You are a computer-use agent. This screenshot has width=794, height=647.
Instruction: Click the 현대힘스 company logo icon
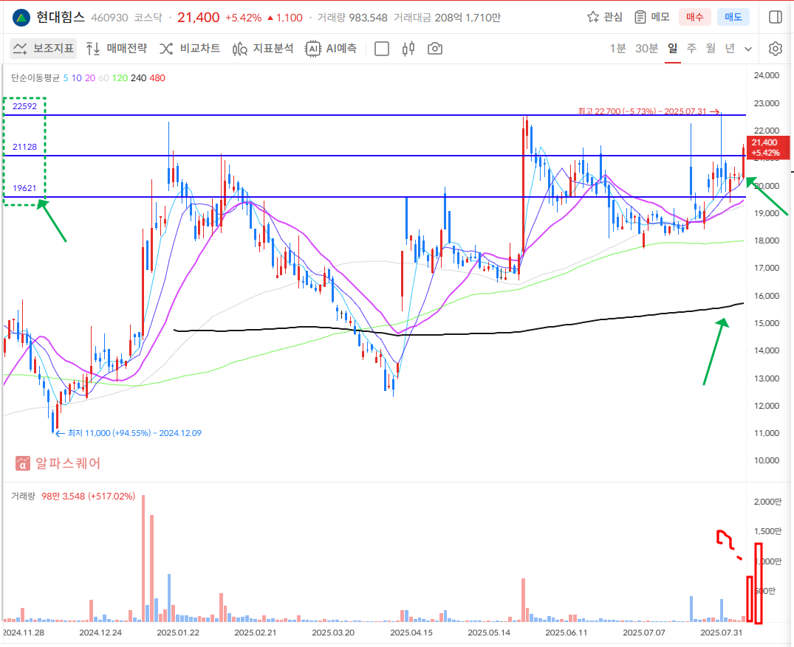(x=21, y=18)
